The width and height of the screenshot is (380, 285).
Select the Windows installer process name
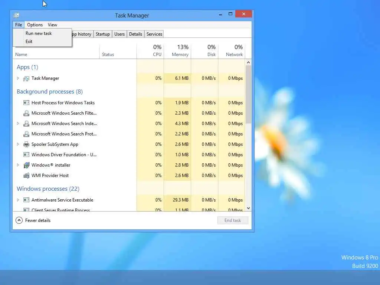tap(51, 165)
